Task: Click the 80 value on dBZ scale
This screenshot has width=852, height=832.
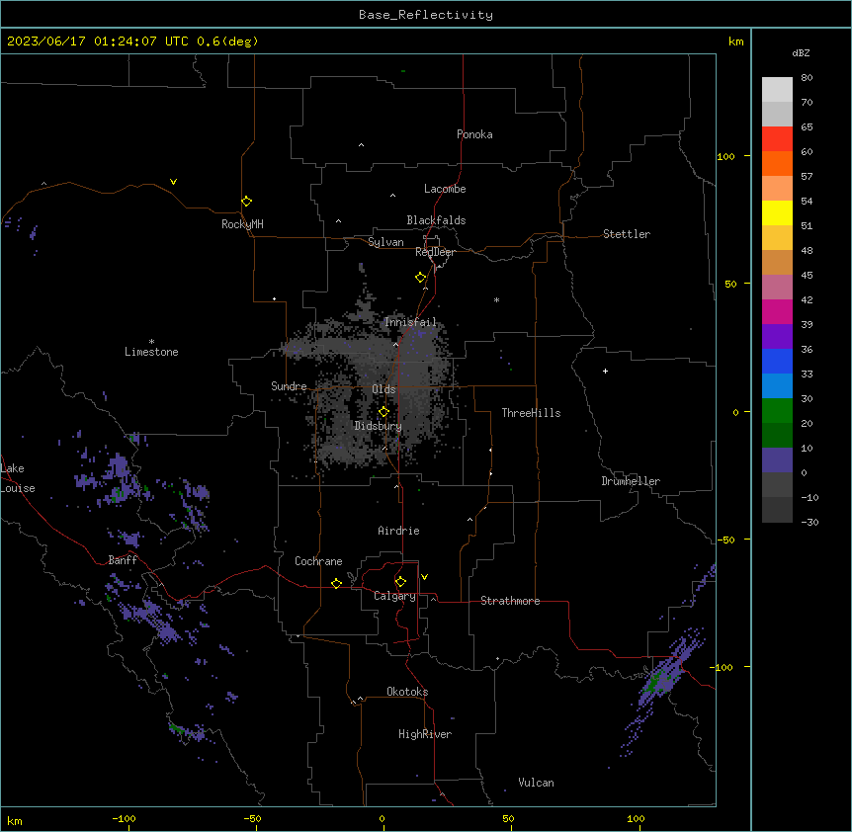Action: [x=807, y=78]
